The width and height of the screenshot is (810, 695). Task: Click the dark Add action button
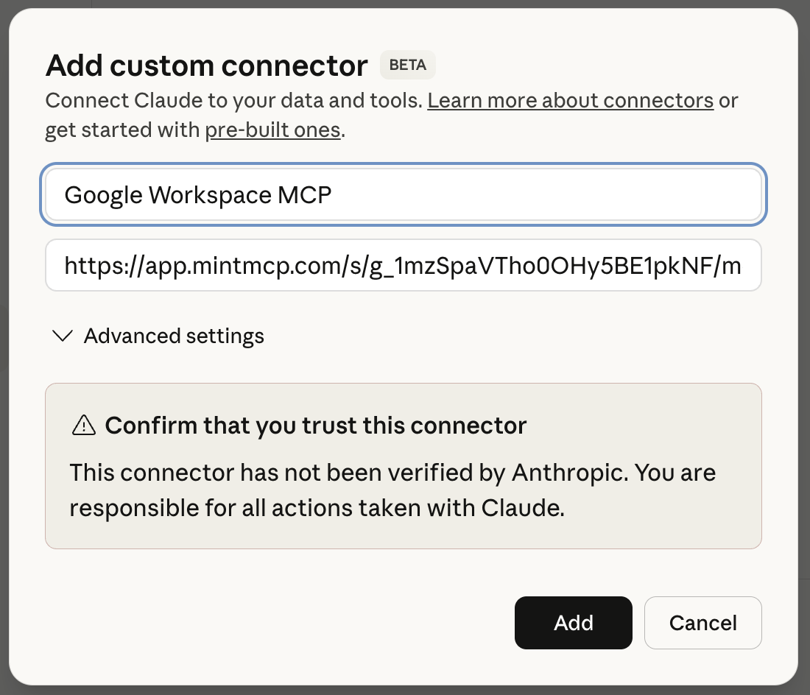coord(573,623)
